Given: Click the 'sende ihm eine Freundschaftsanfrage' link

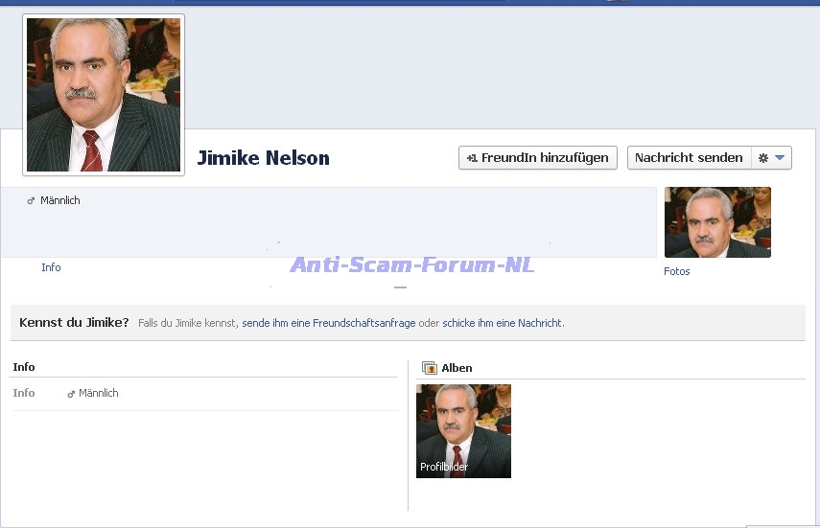Looking at the screenshot, I should (328, 324).
